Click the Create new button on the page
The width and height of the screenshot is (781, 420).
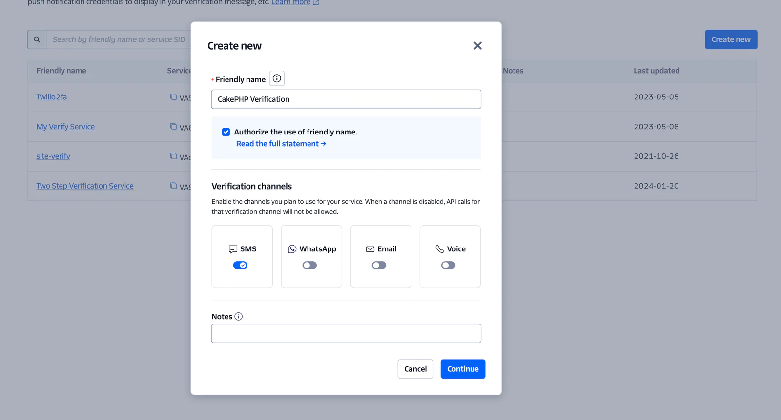coord(731,39)
